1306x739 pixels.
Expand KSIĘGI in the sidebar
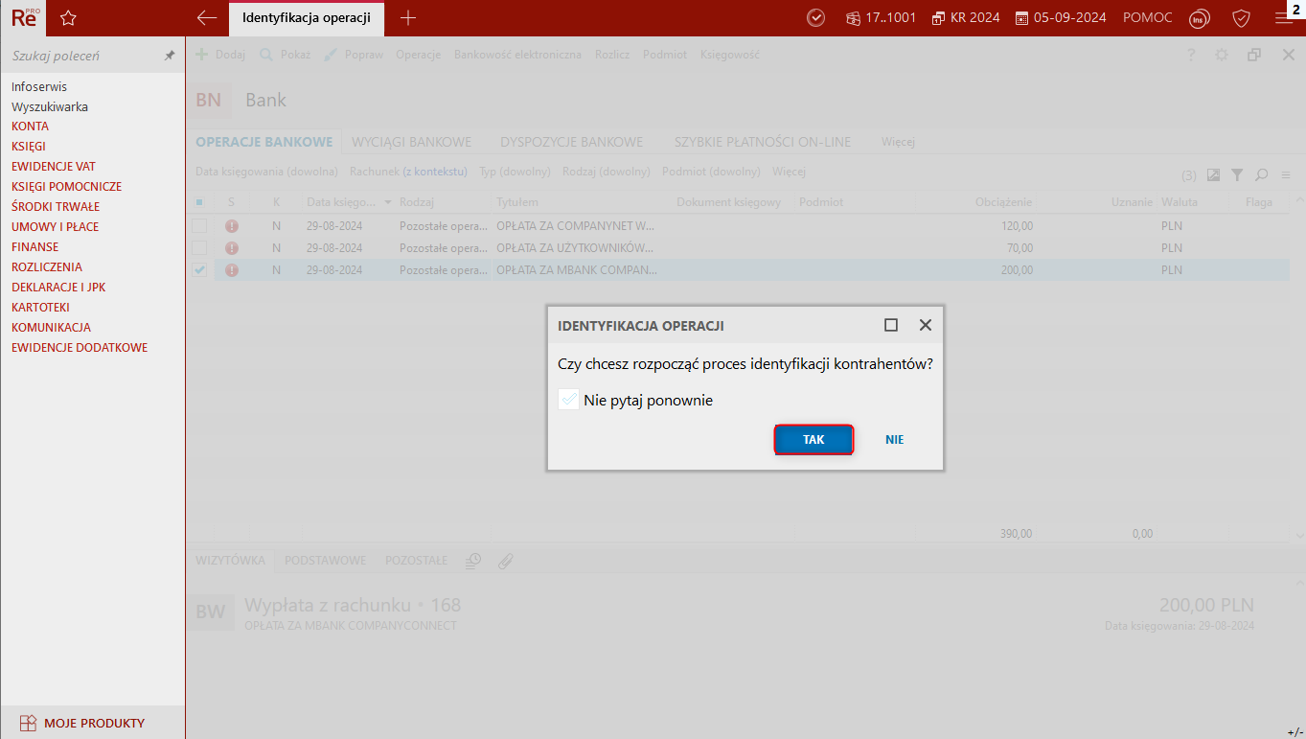point(29,147)
